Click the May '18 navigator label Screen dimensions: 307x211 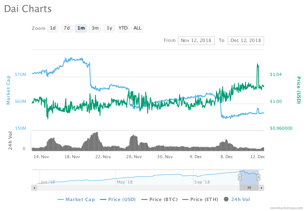pyautogui.click(x=125, y=182)
